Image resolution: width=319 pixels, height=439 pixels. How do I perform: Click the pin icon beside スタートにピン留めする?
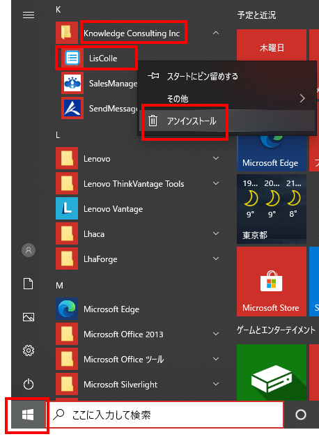tap(153, 75)
